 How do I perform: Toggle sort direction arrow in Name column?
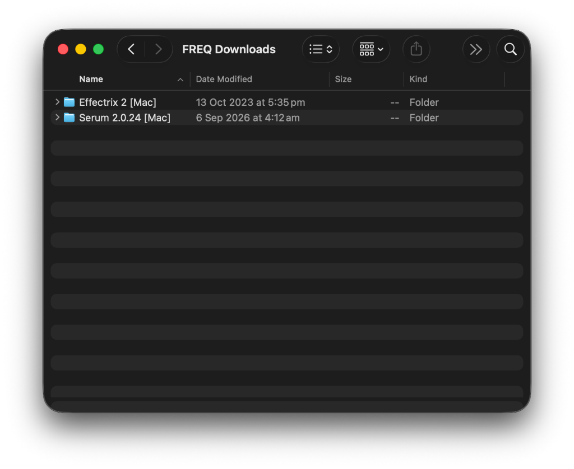point(180,79)
